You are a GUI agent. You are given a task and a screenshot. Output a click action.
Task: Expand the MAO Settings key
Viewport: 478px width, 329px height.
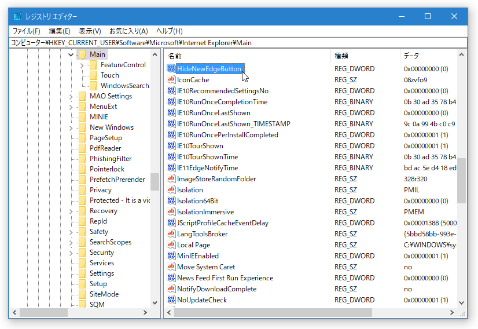(71, 97)
